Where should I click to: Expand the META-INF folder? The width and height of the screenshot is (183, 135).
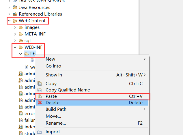click(x=15, y=34)
